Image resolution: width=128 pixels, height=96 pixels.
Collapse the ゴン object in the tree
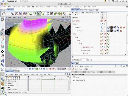(x=74, y=24)
